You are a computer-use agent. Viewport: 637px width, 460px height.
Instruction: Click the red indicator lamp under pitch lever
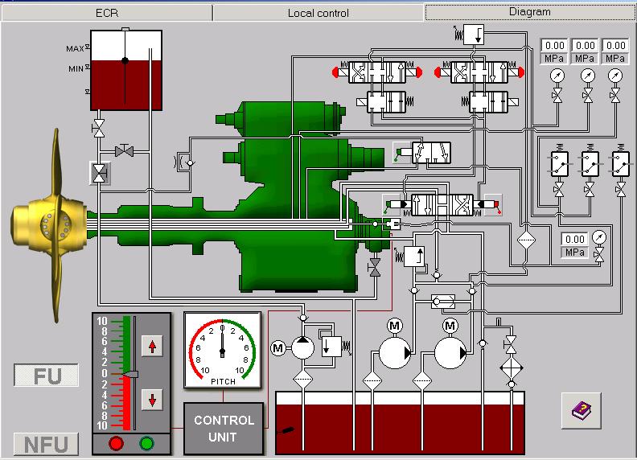click(x=116, y=443)
